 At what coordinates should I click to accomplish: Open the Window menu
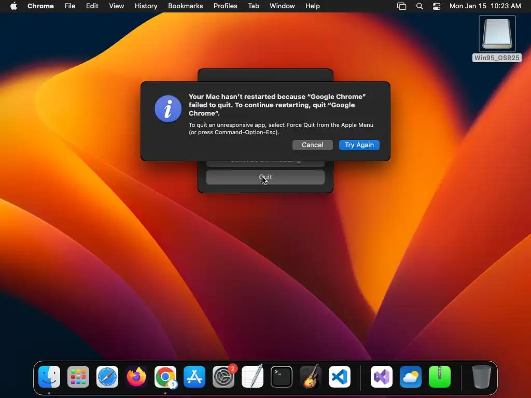[282, 6]
